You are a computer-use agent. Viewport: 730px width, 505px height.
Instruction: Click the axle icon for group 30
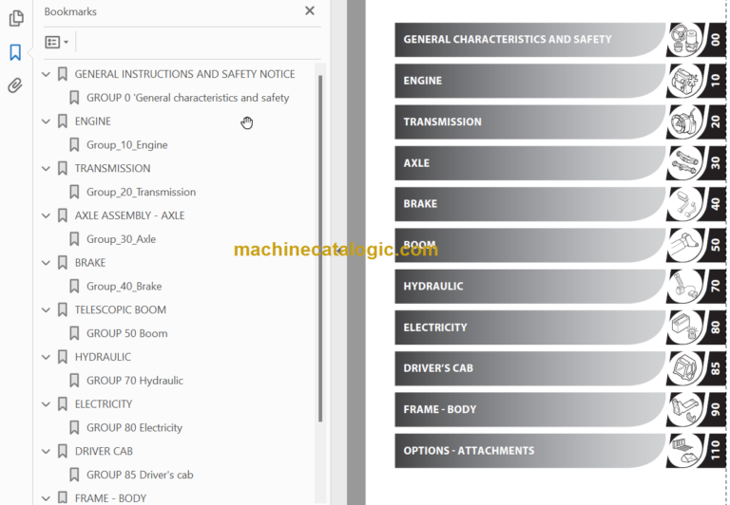click(684, 163)
